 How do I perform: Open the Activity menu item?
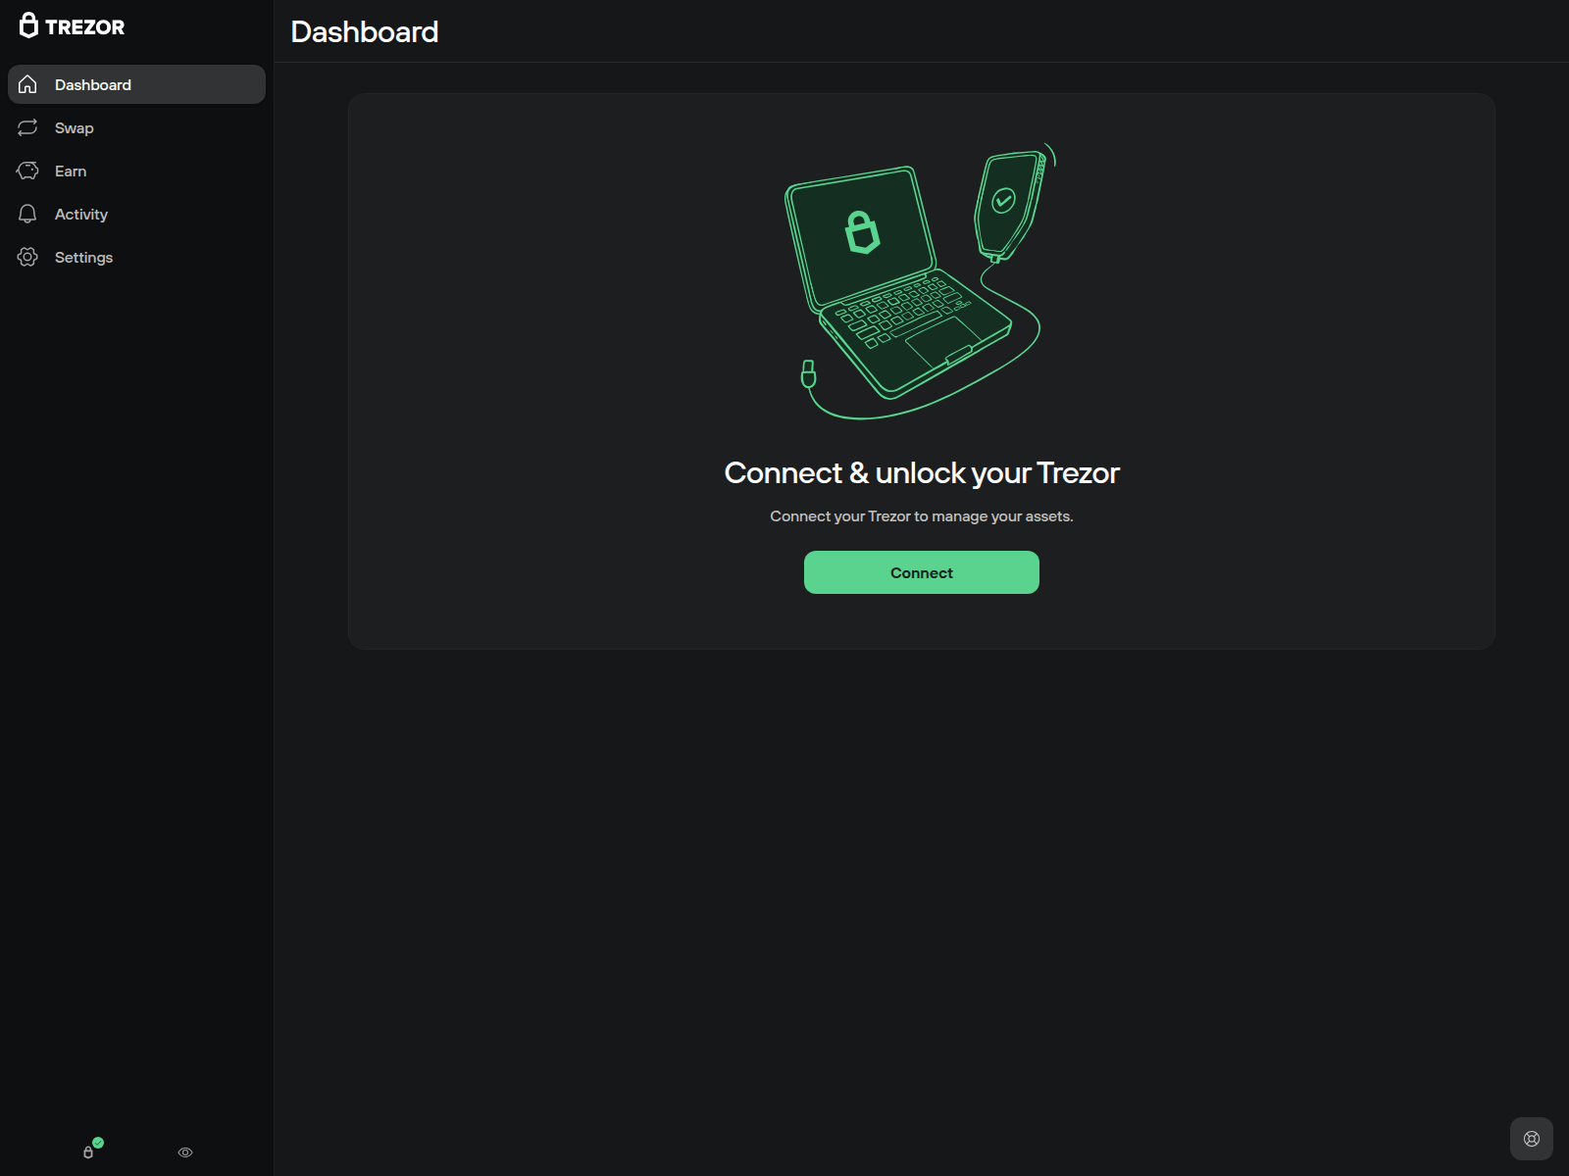tap(136, 214)
